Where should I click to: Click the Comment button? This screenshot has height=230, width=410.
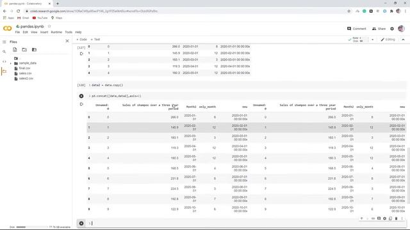coord(357,29)
